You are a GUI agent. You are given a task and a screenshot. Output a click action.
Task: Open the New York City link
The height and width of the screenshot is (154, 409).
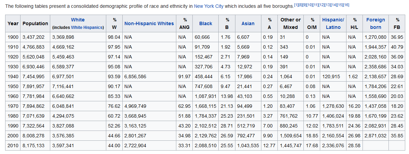[209, 6]
